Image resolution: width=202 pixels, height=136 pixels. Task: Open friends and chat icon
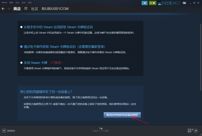click(196, 131)
